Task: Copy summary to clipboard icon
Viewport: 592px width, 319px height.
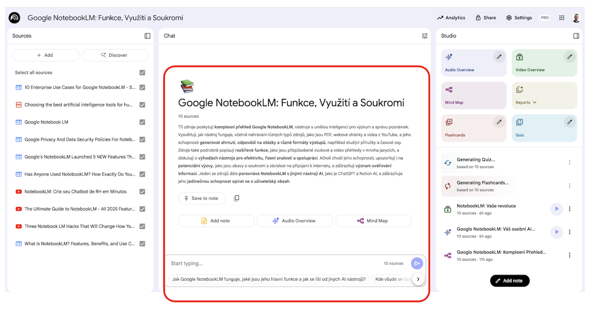Action: (x=236, y=198)
